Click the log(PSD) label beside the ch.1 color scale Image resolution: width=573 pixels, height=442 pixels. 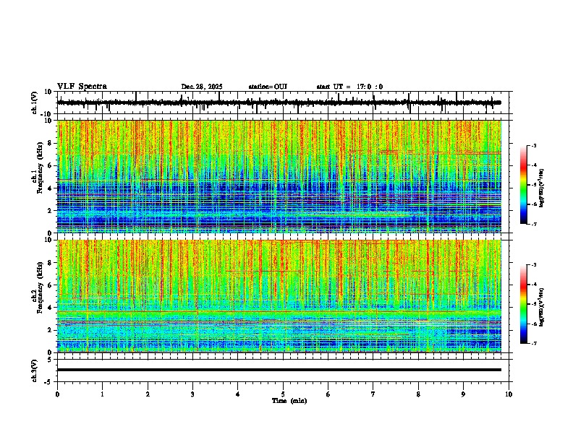(541, 188)
